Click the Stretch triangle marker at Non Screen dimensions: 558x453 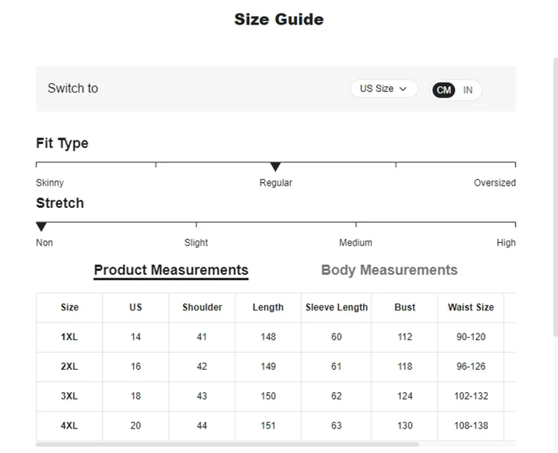click(42, 226)
